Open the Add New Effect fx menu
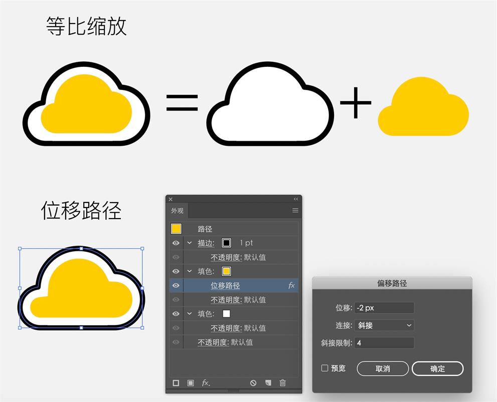Screen dimensions: 497x402 pos(205,382)
